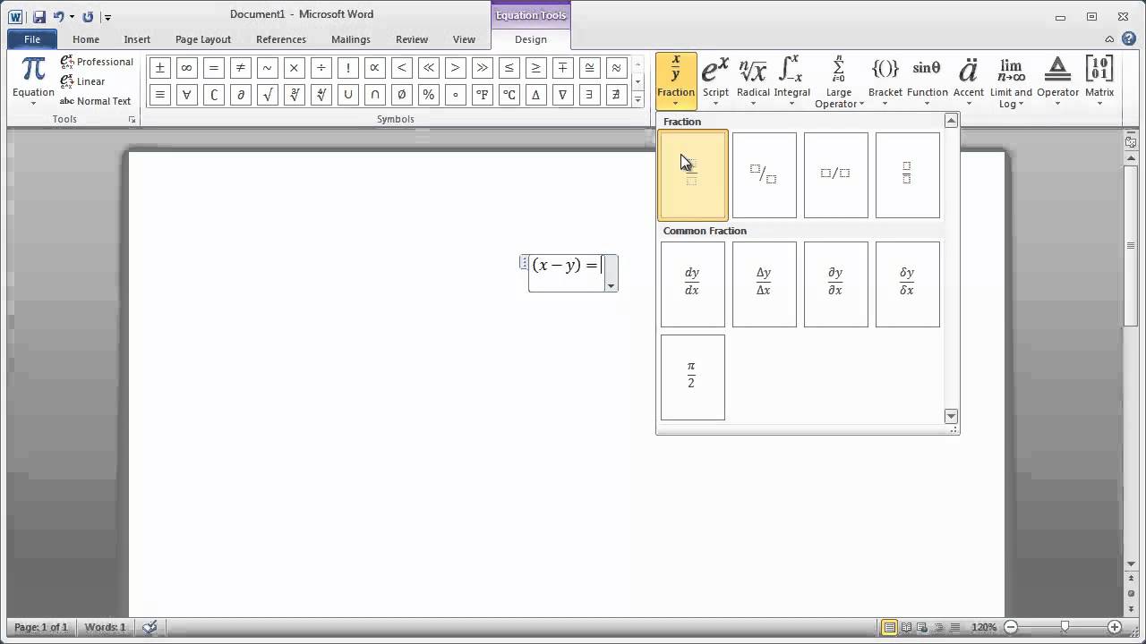The height and width of the screenshot is (644, 1146).
Task: Expand the Bracket structures dropdown
Action: click(x=885, y=80)
